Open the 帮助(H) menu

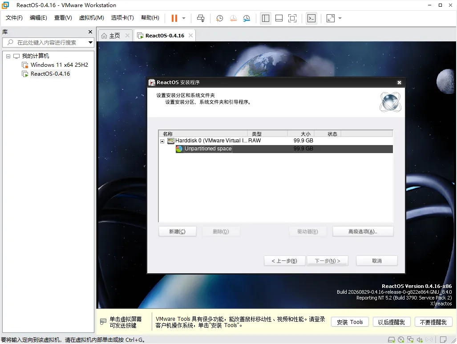(150, 18)
